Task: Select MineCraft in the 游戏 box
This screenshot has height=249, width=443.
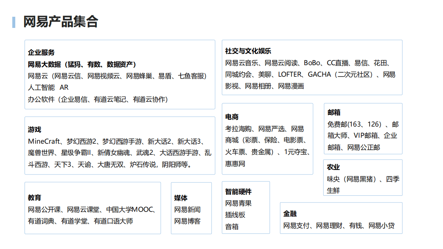Action: pyautogui.click(x=43, y=141)
